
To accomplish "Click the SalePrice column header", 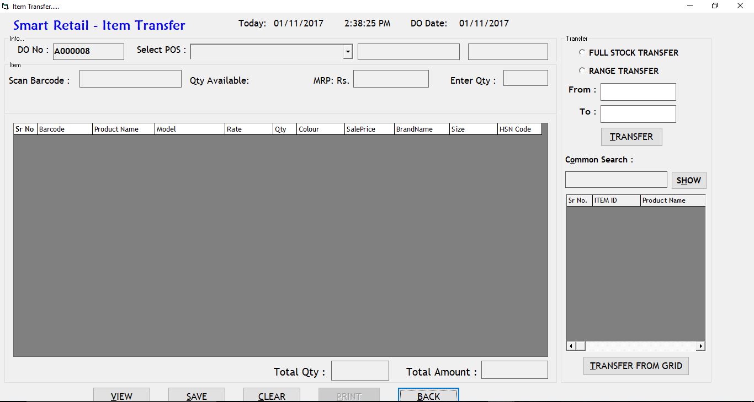I will pos(369,129).
